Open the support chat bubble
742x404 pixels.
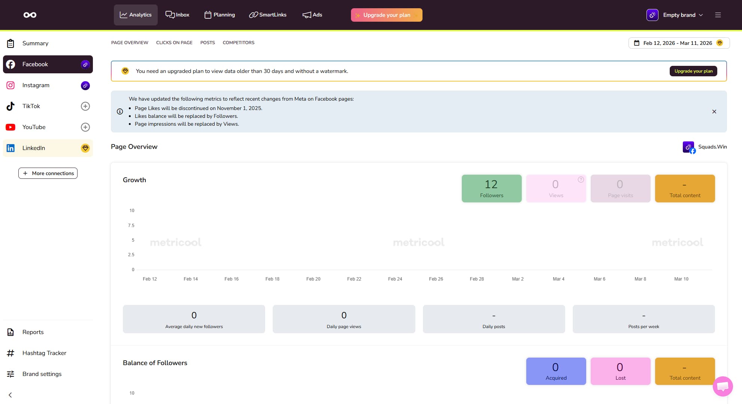click(x=723, y=386)
